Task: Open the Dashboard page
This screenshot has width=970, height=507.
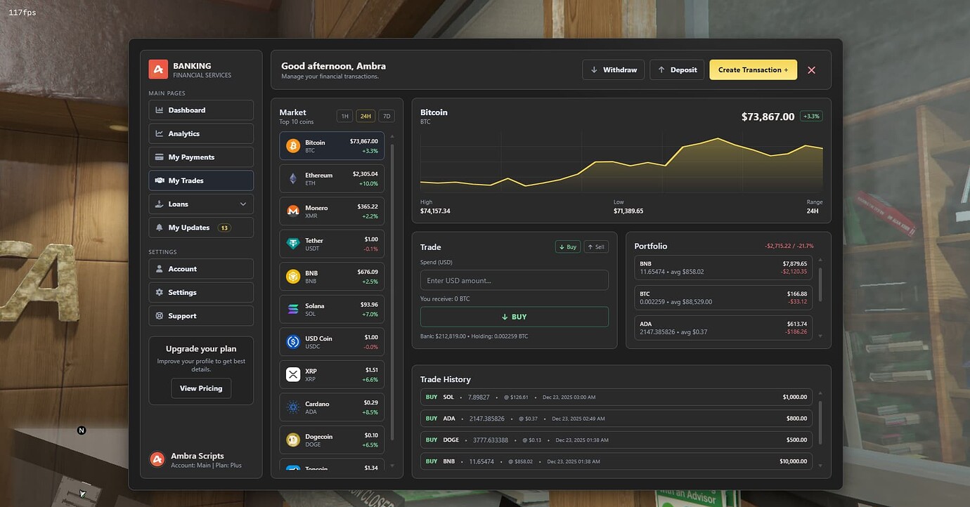Action: click(201, 110)
